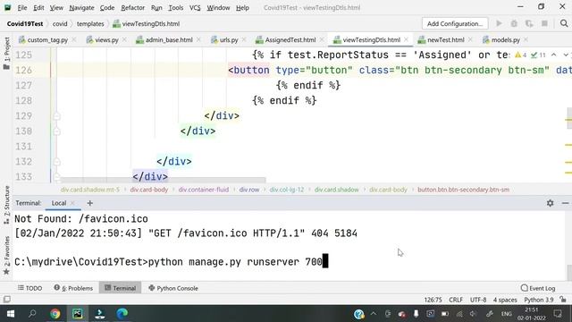Image resolution: width=572 pixels, height=322 pixels.
Task: Open the Navigate menu
Action: (81, 8)
